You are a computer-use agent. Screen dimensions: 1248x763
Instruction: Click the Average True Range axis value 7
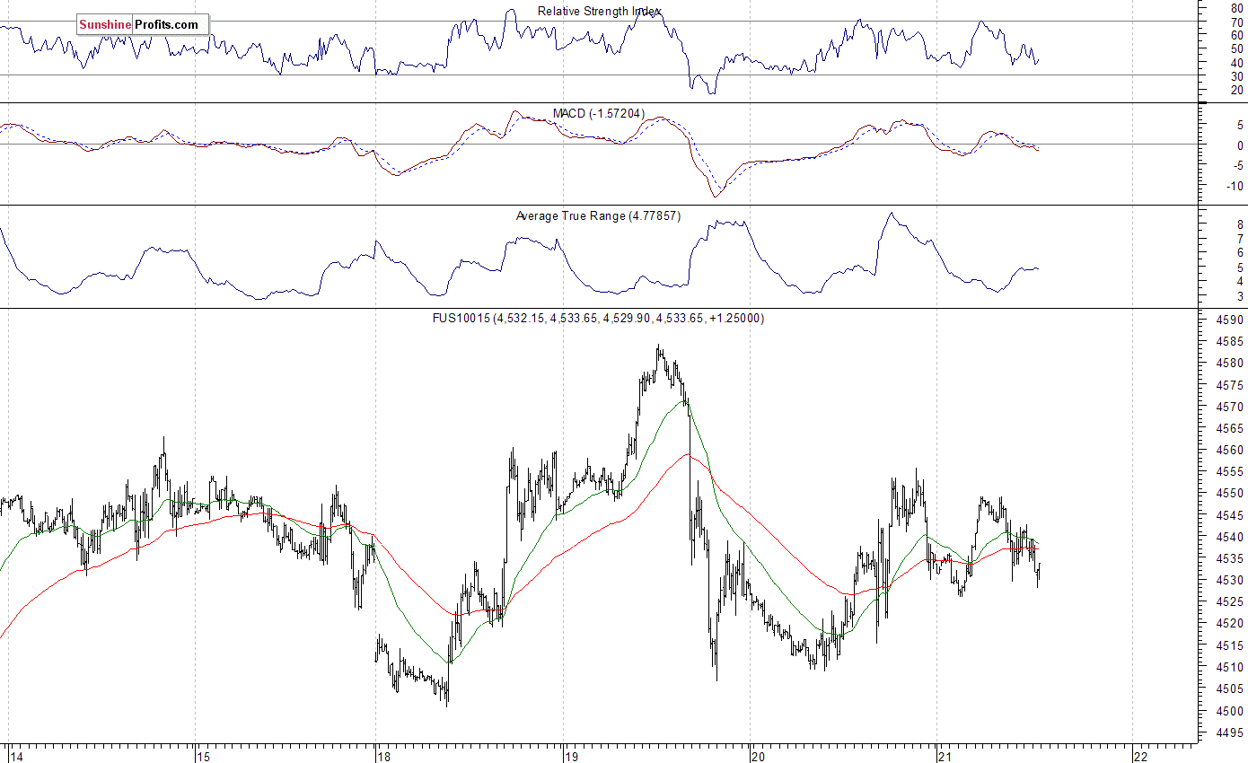(x=1241, y=239)
